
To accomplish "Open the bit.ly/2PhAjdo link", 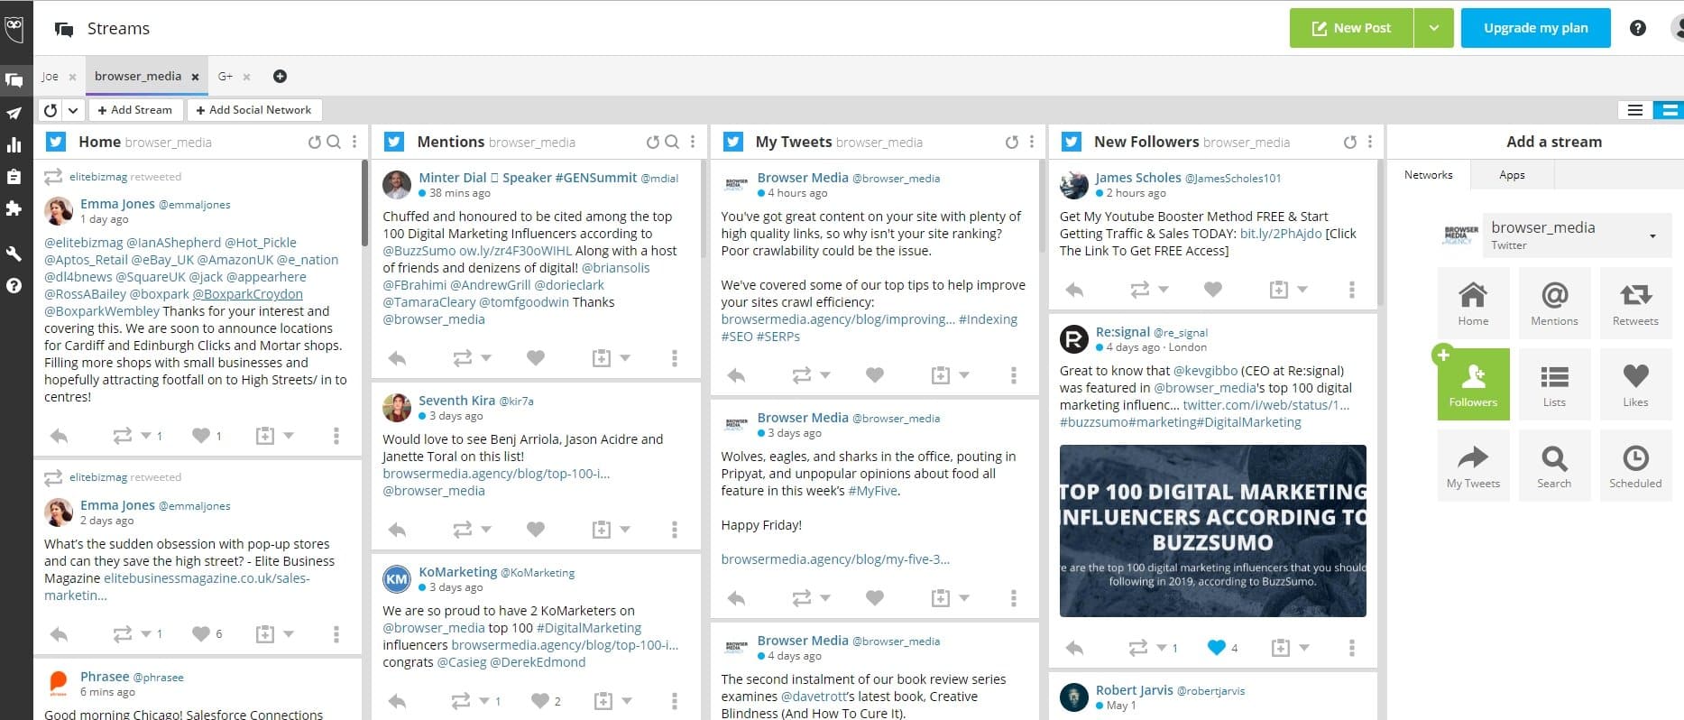I will tap(1281, 234).
